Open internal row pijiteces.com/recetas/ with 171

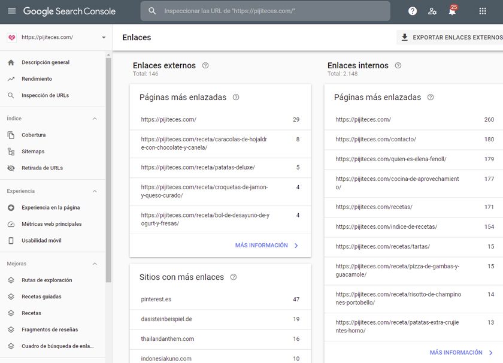[414, 207]
